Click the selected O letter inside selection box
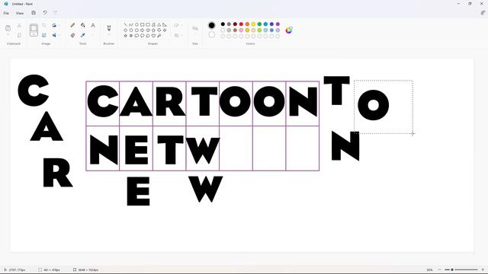The height and width of the screenshot is (274, 488). point(373,105)
